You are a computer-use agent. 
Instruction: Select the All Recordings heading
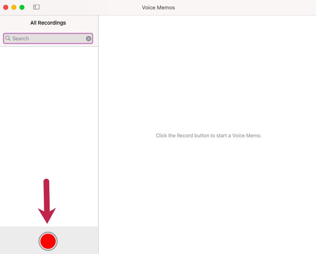pos(48,23)
